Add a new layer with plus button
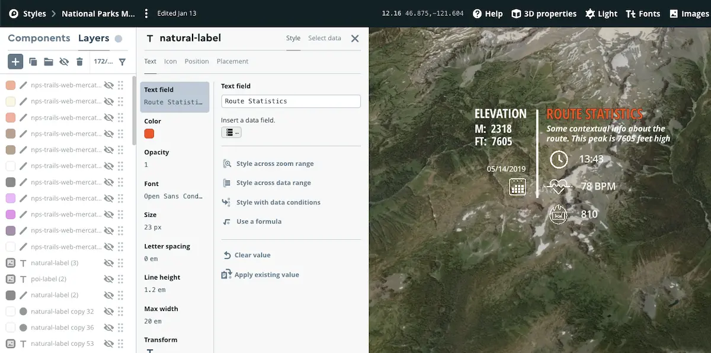The width and height of the screenshot is (711, 353). (15, 61)
